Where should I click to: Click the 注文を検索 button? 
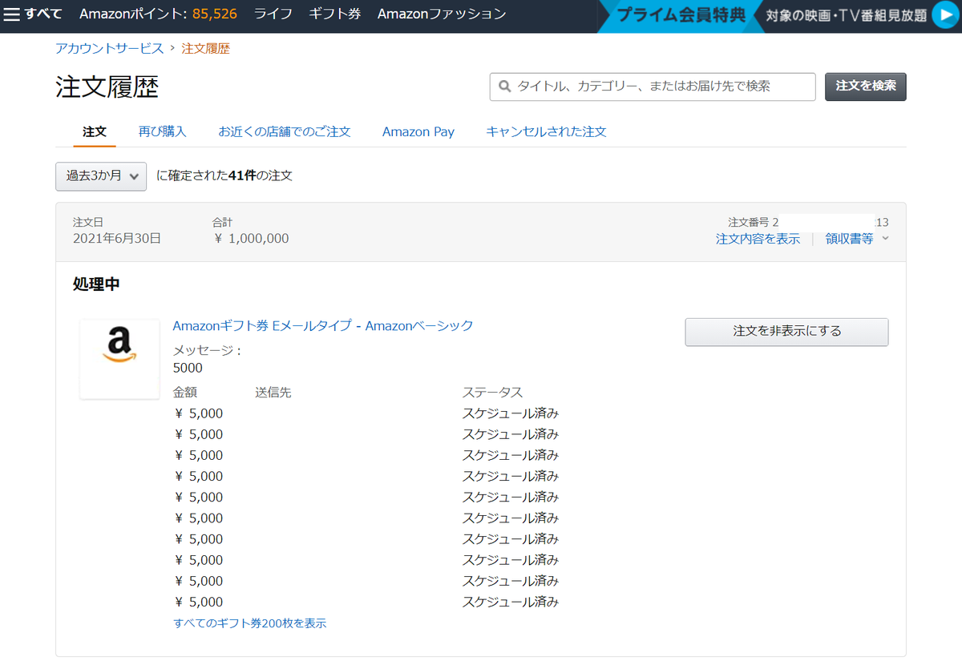coord(866,86)
